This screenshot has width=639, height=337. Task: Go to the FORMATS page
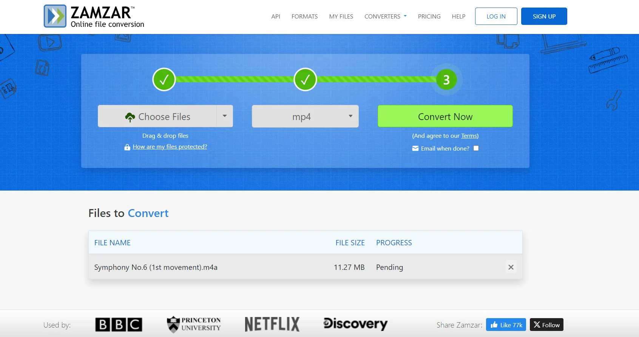304,17
